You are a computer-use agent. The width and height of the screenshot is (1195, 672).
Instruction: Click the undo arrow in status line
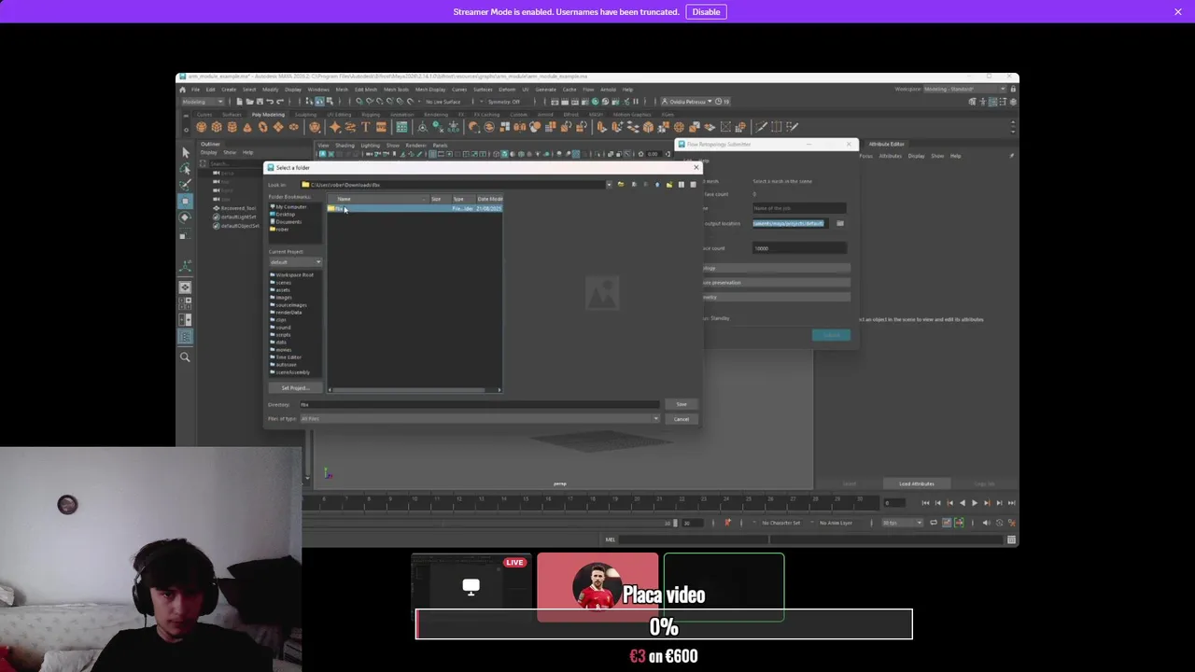click(269, 102)
